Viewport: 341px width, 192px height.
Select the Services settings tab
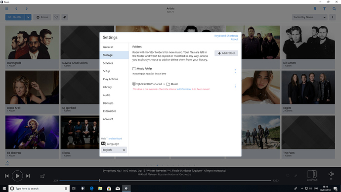tap(114, 63)
